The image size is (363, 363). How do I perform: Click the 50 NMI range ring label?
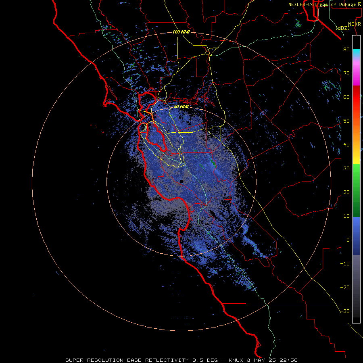(x=181, y=107)
